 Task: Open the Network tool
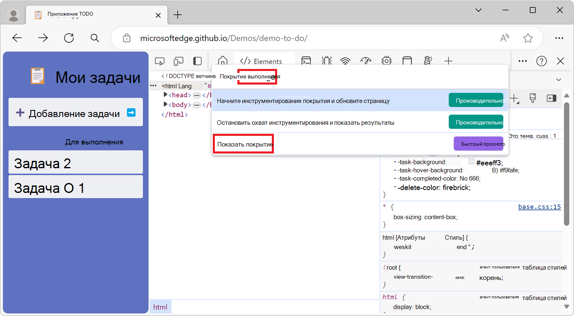346,61
